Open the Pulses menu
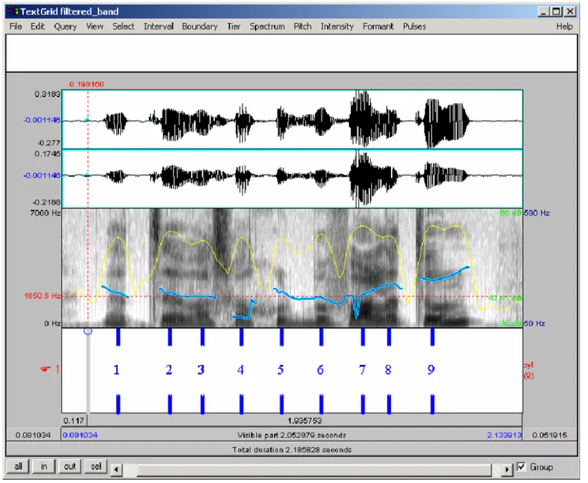The image size is (588, 483). click(x=415, y=26)
